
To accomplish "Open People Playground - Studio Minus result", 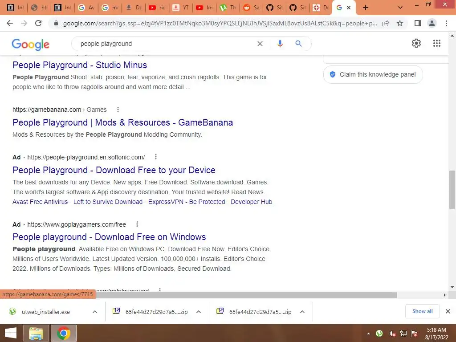I will [x=80, y=65].
